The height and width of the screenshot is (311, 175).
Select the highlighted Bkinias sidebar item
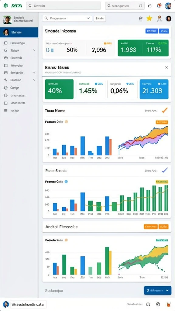19,32
